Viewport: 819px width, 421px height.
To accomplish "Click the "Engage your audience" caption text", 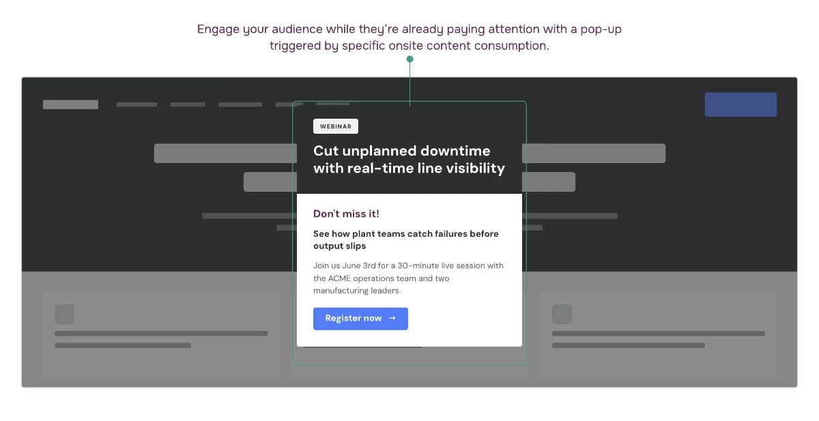I will tap(409, 38).
